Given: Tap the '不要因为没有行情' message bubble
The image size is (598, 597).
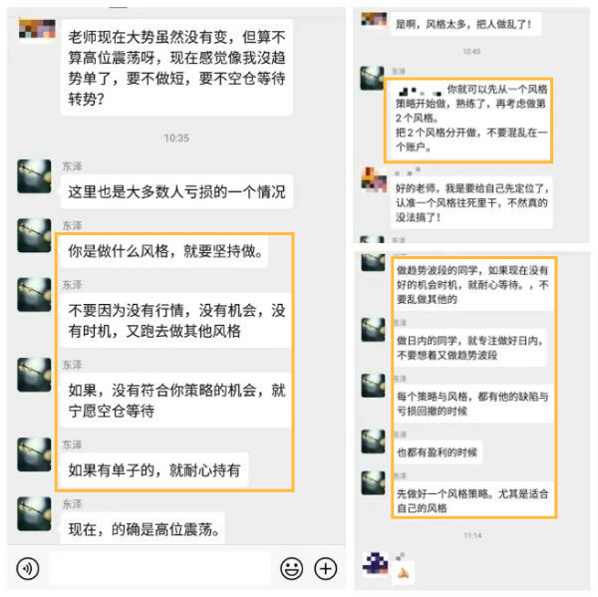Looking at the screenshot, I should 176,321.
